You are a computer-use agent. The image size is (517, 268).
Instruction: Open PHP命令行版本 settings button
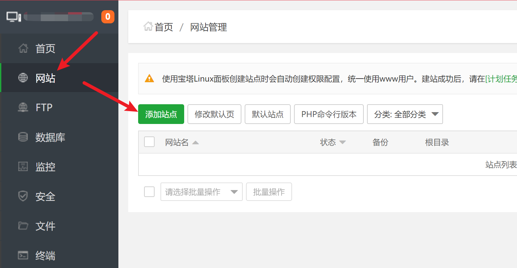point(329,114)
